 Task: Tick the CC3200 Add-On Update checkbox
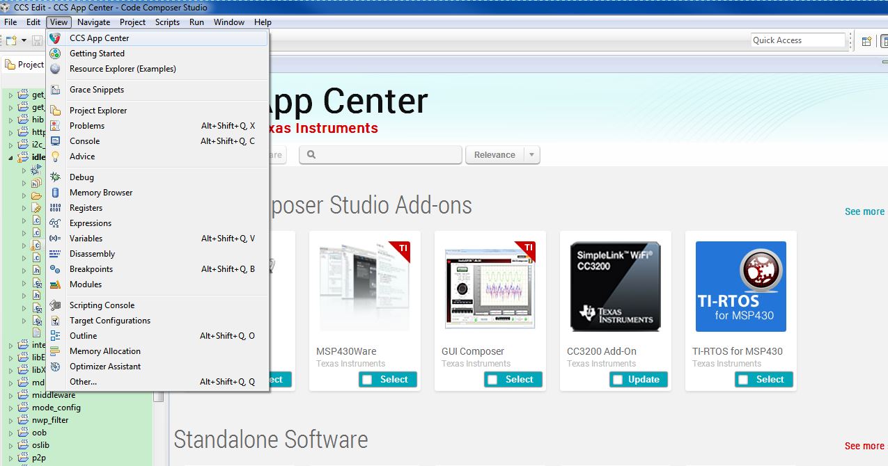point(618,380)
